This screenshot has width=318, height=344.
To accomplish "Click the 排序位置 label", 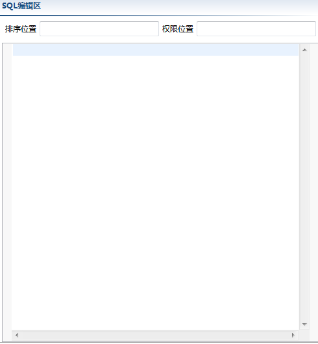I will [21, 29].
